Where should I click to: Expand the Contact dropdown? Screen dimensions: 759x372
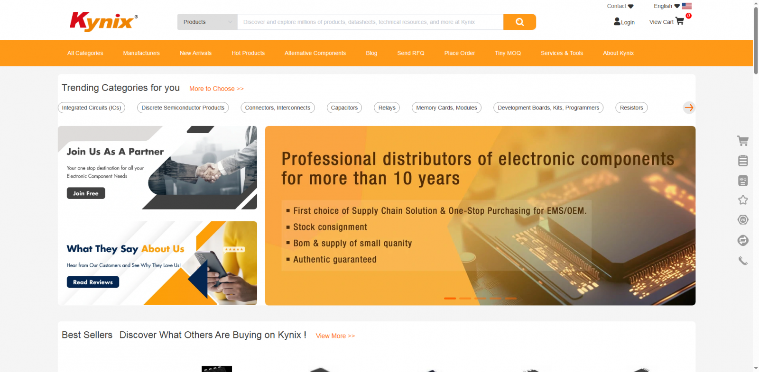tap(620, 6)
